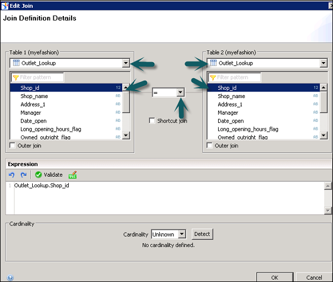
Task: Open the Cardinality Unknown dropdown
Action: point(182,234)
